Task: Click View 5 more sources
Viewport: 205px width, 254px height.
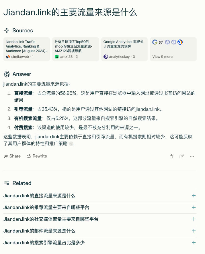Action: coord(173,49)
